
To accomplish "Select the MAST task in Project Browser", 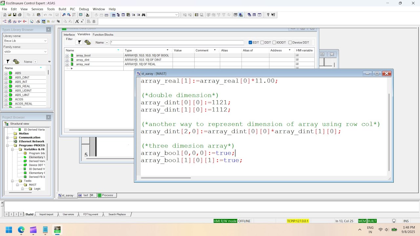I will pos(32,185).
